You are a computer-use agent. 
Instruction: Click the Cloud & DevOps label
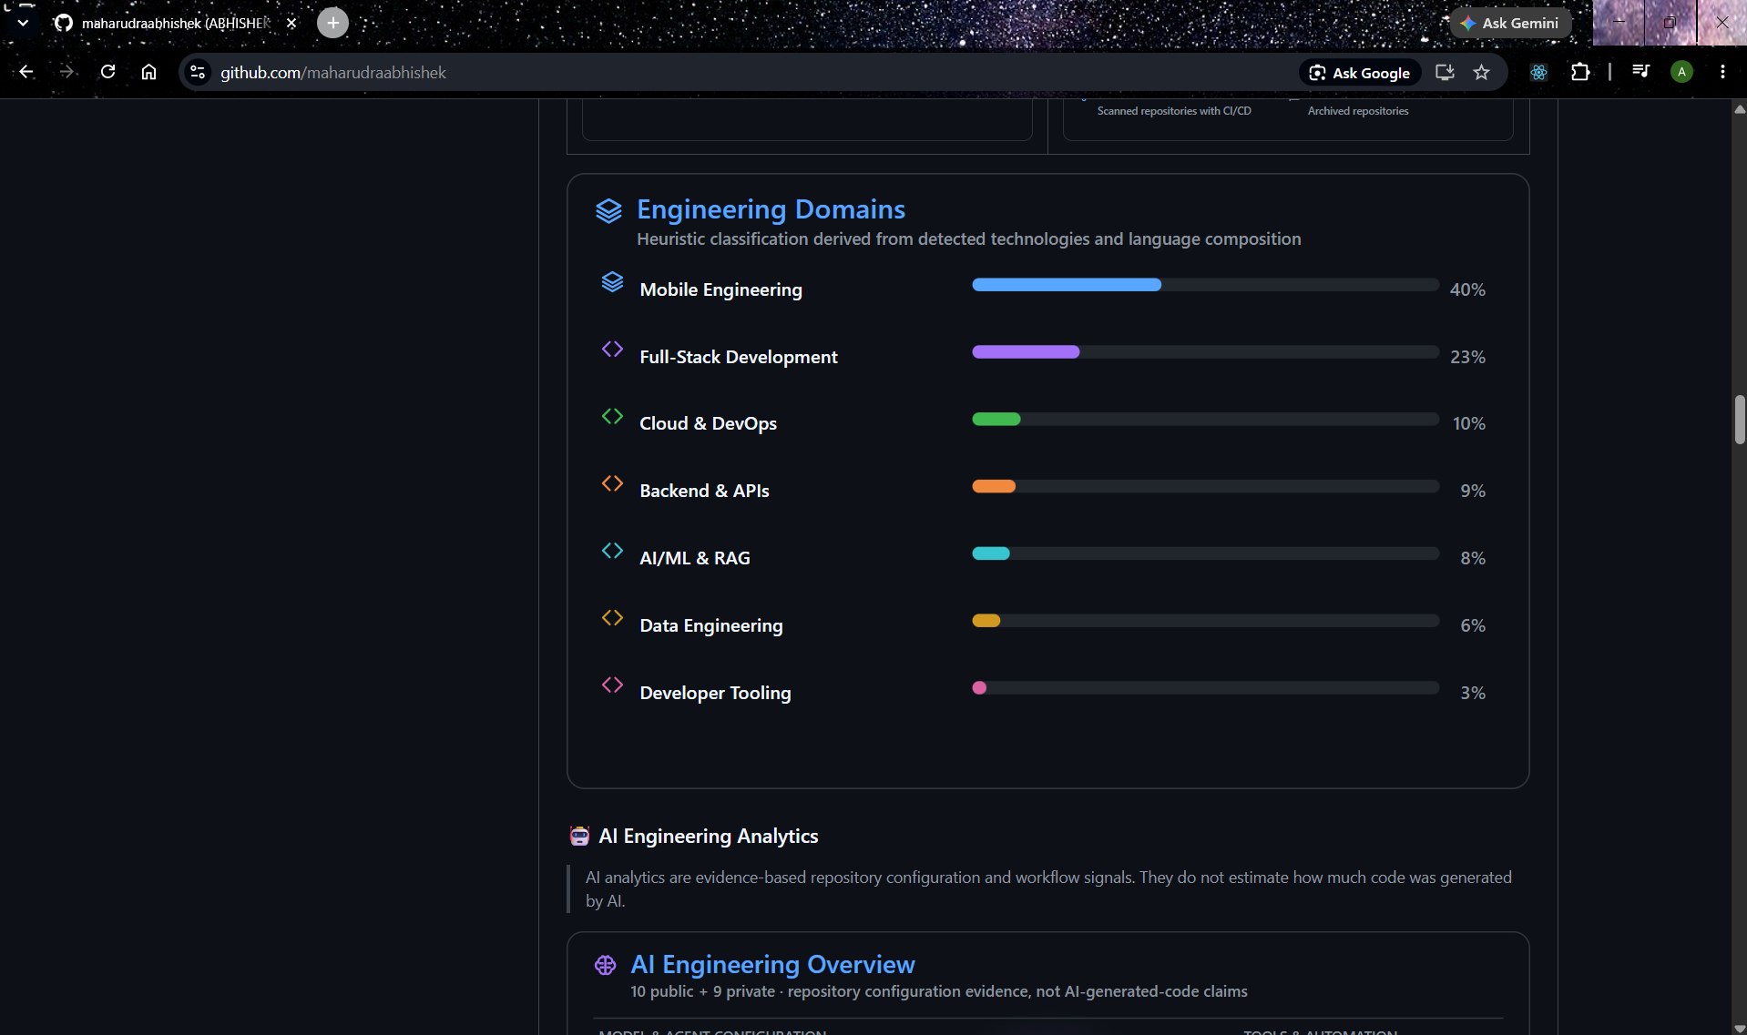(708, 423)
